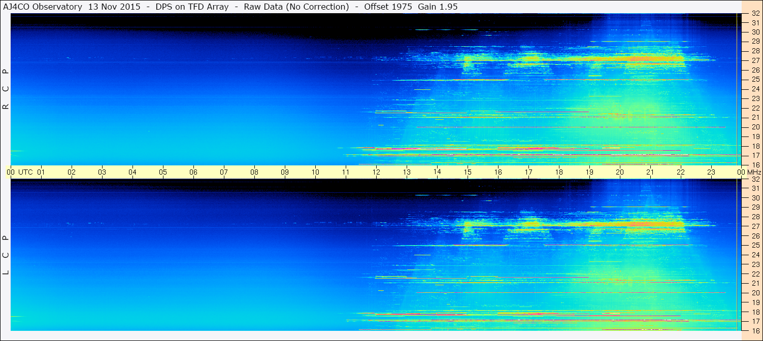Screen dimensions: 763x341
Task: Select 27 MHz label on RCP frequency scale
Action: 755,60
